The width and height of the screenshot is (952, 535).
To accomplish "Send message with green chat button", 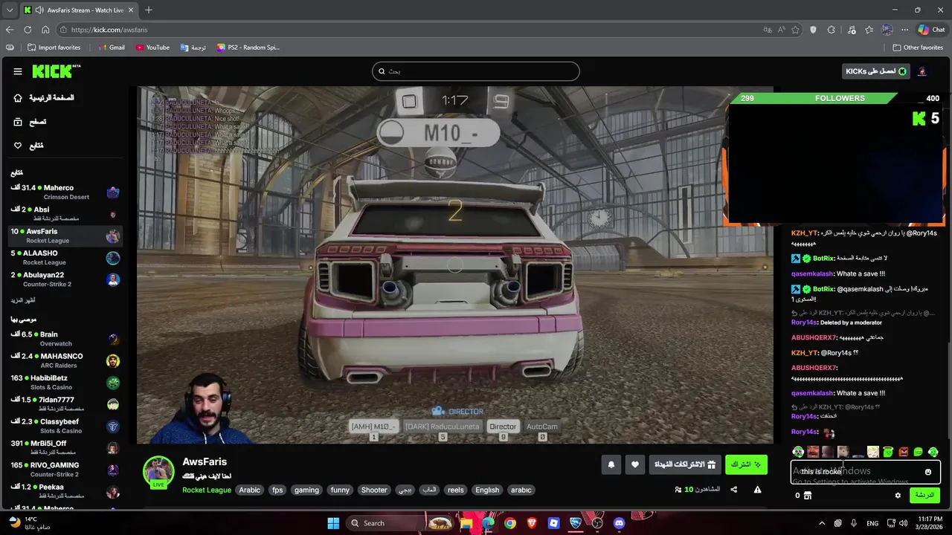I will tap(924, 496).
